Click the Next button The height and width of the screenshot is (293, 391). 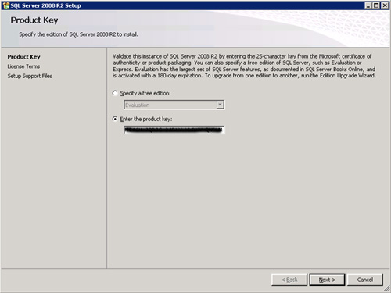coord(327,280)
